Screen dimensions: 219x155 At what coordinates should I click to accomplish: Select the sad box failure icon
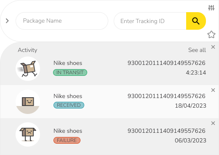[x=28, y=134]
